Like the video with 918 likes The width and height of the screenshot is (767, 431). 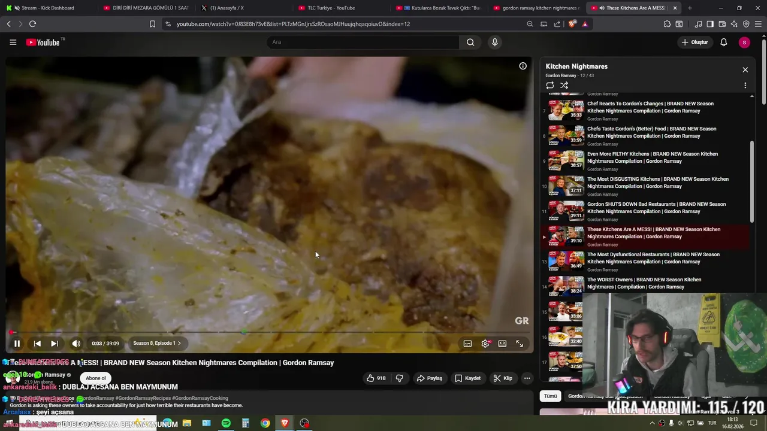point(376,378)
